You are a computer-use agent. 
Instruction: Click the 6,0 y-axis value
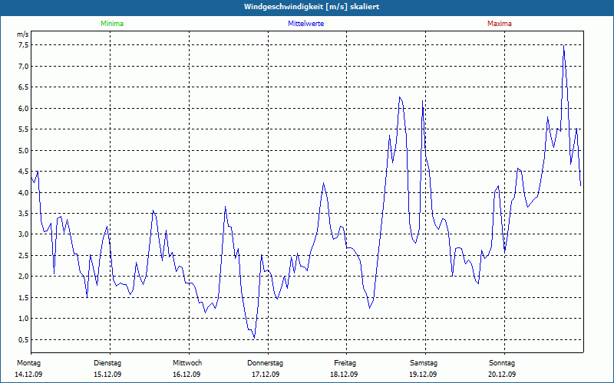pos(24,108)
